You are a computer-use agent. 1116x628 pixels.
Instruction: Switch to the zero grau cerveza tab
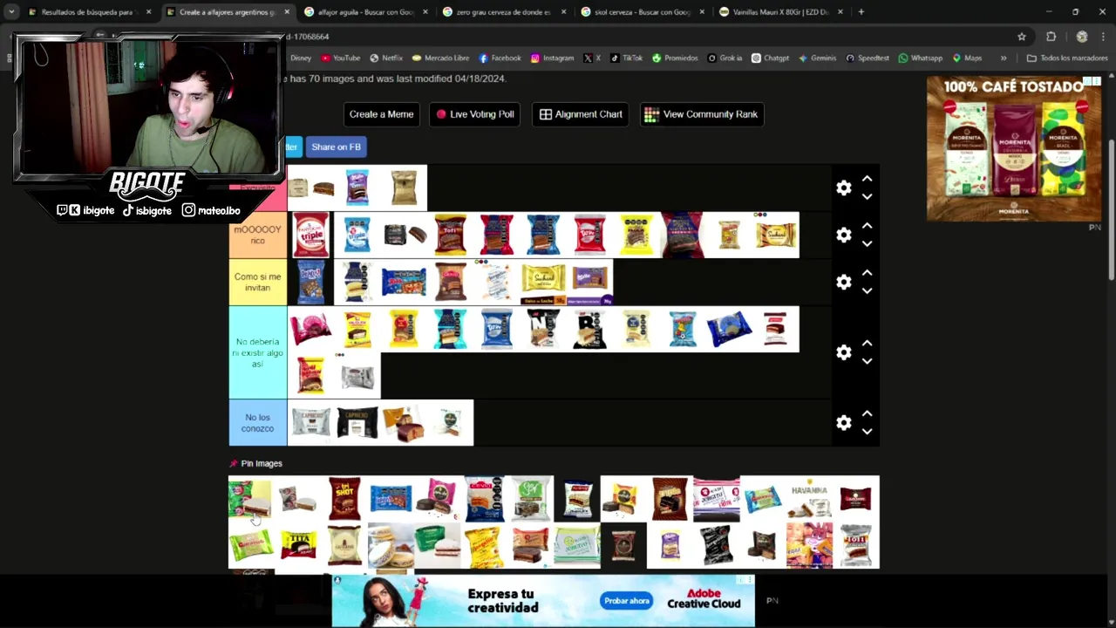click(x=503, y=12)
